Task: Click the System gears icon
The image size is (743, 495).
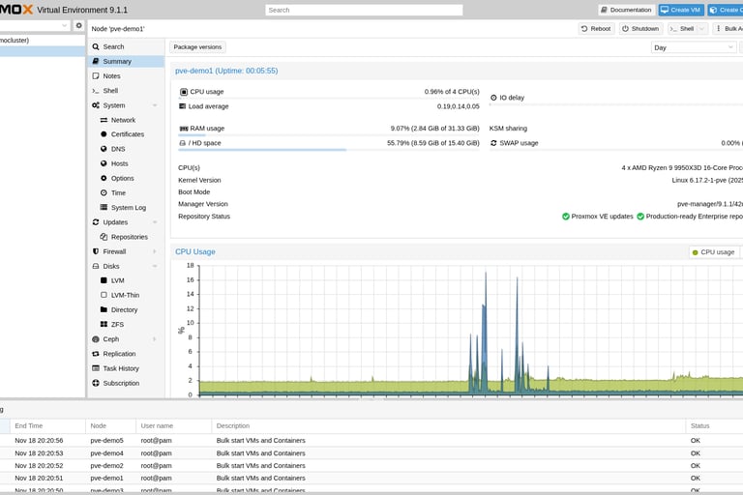Action: (x=96, y=105)
